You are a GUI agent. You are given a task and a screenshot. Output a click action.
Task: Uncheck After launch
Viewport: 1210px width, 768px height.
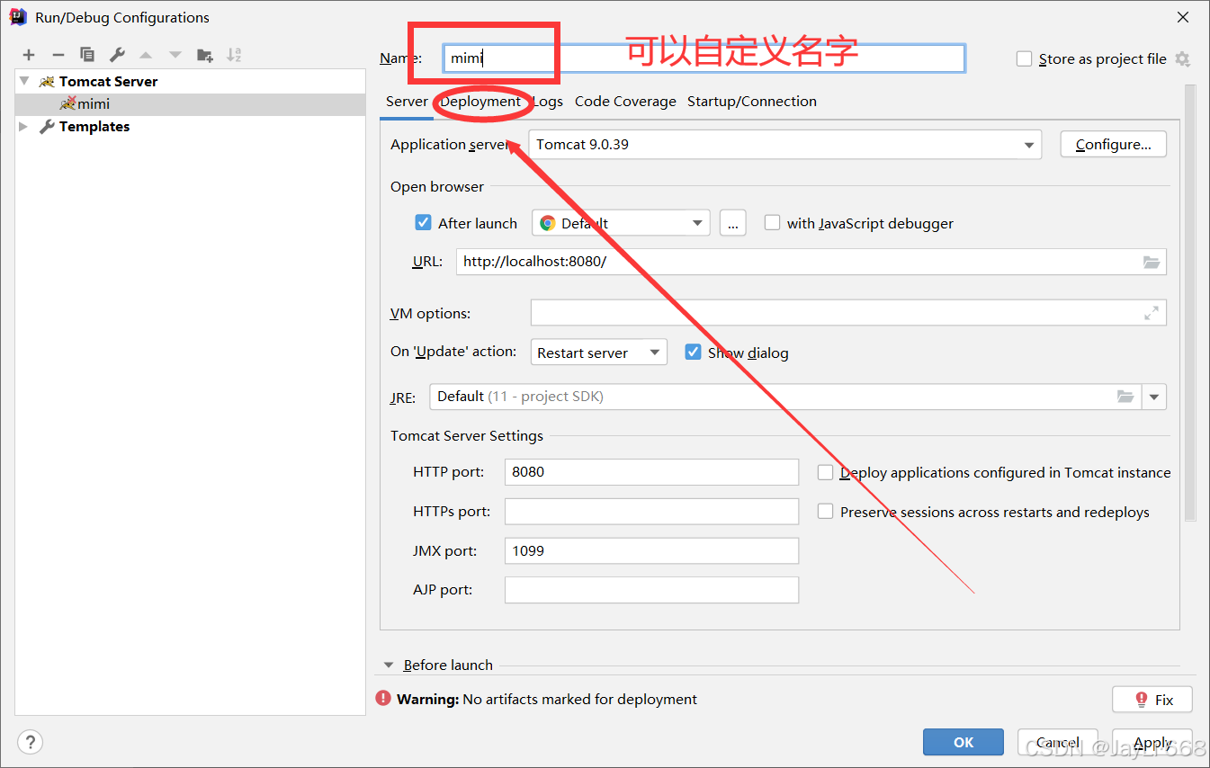pyautogui.click(x=423, y=223)
